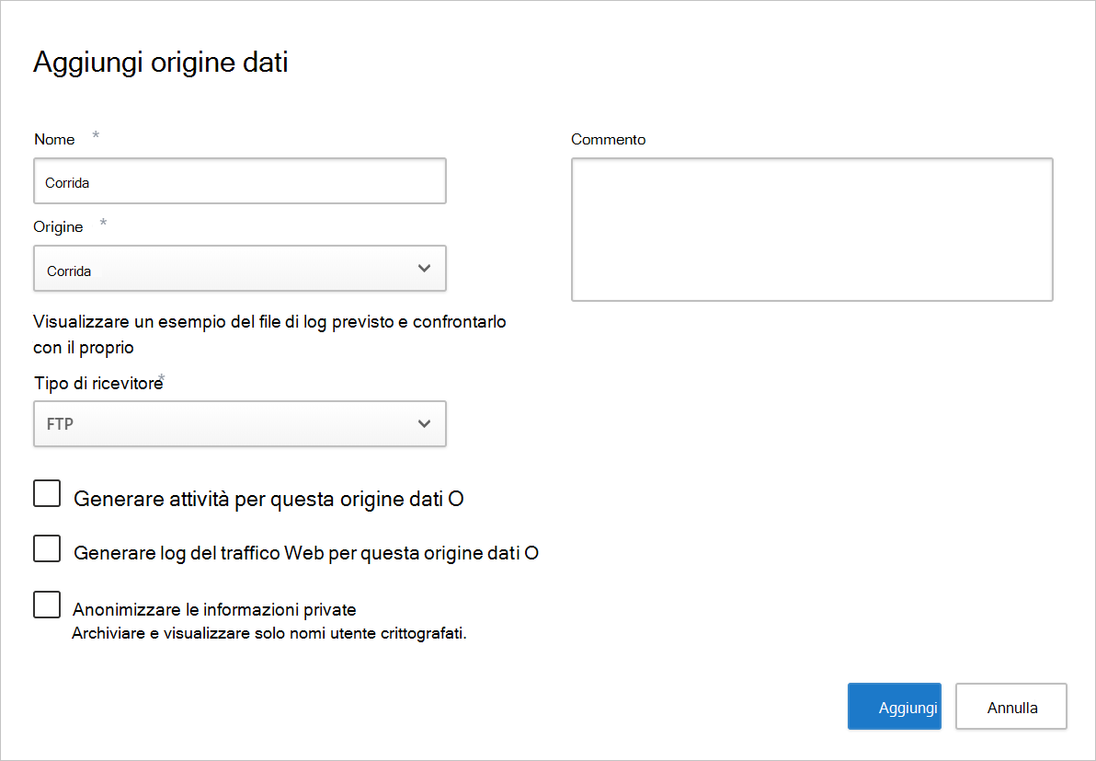
Task: Open the Tipo di ricevitore dropdown
Action: click(239, 423)
